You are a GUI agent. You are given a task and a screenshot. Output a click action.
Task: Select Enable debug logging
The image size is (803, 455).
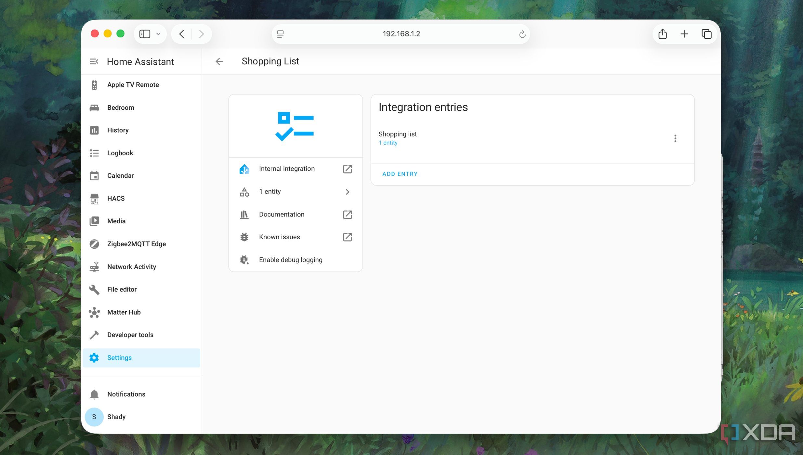pos(296,260)
